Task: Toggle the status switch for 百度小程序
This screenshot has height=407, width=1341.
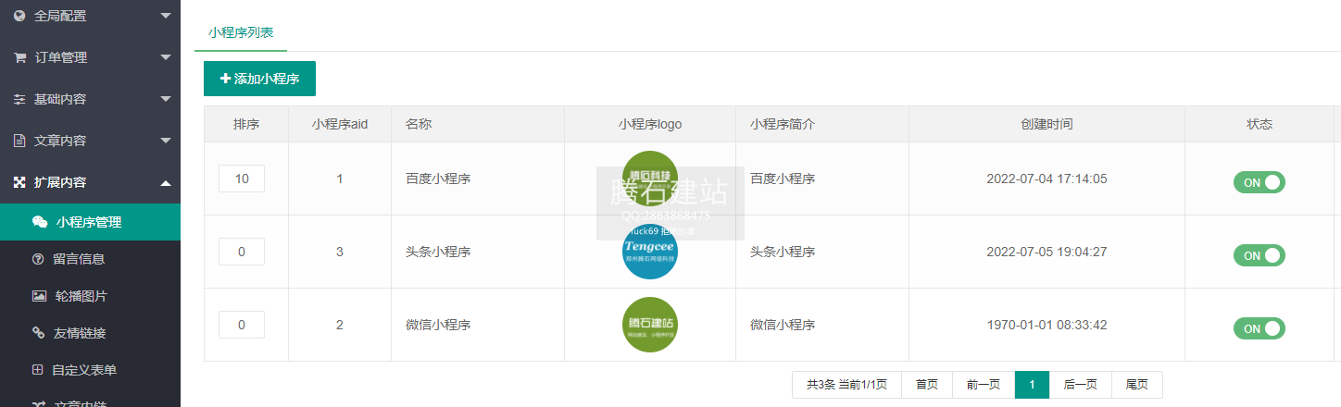Action: (1259, 182)
